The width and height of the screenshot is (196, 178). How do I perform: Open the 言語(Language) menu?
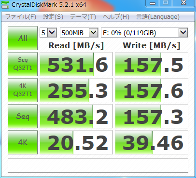pyautogui.click(x=158, y=17)
